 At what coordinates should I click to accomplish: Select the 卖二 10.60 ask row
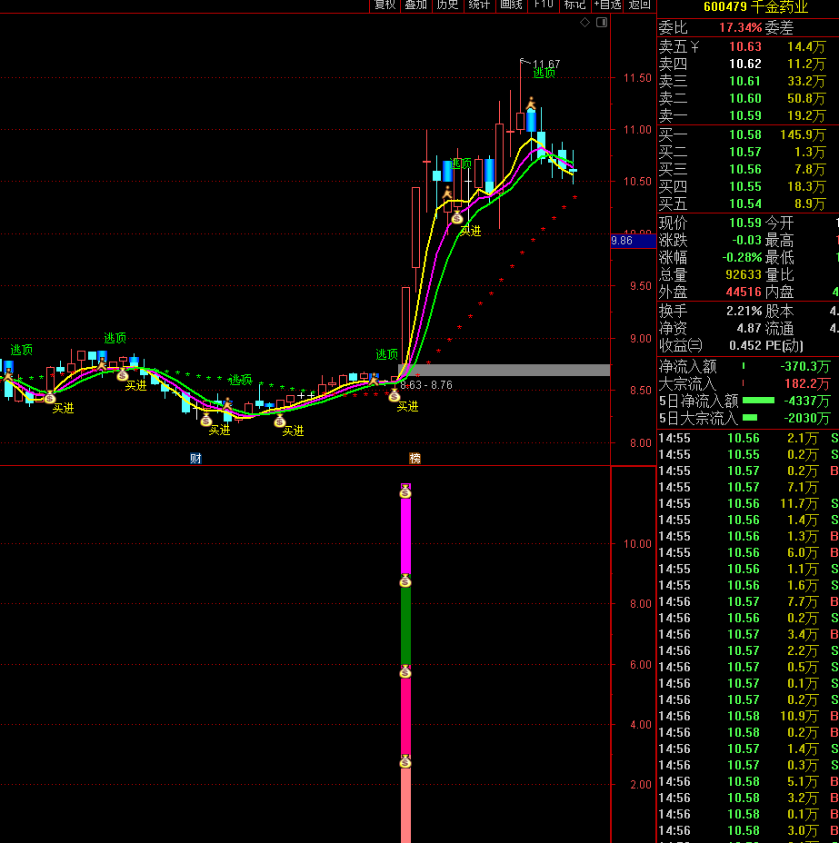[x=748, y=98]
